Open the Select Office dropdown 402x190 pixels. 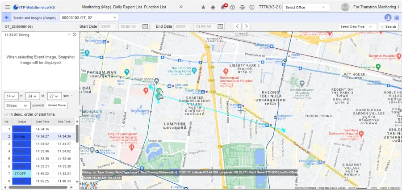[x=306, y=8]
